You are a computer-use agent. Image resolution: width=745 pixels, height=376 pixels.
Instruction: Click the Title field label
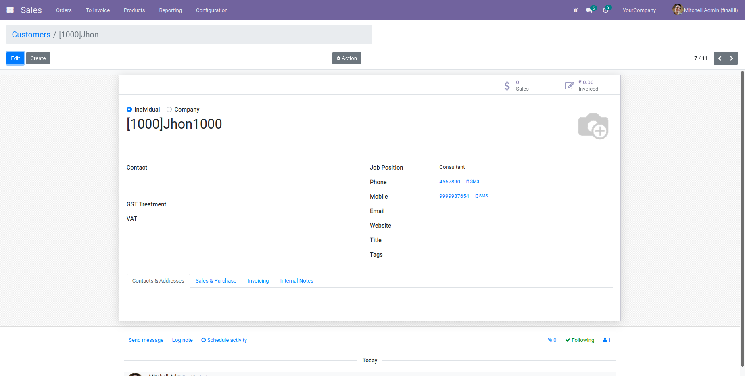click(376, 240)
